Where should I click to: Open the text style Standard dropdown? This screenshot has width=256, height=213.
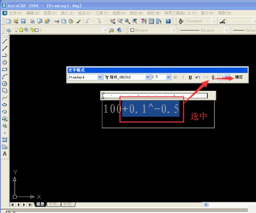click(100, 77)
